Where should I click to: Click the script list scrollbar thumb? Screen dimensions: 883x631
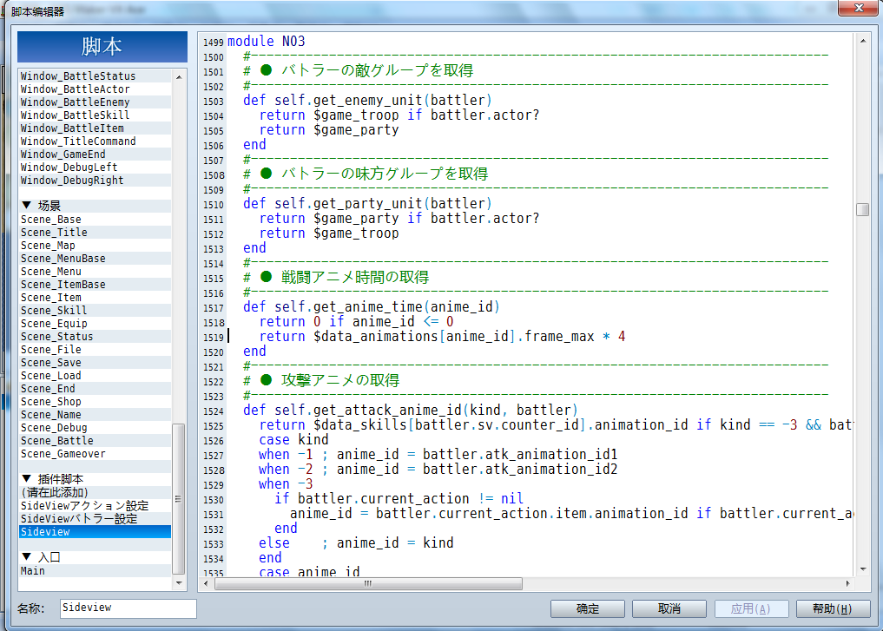coord(179,499)
